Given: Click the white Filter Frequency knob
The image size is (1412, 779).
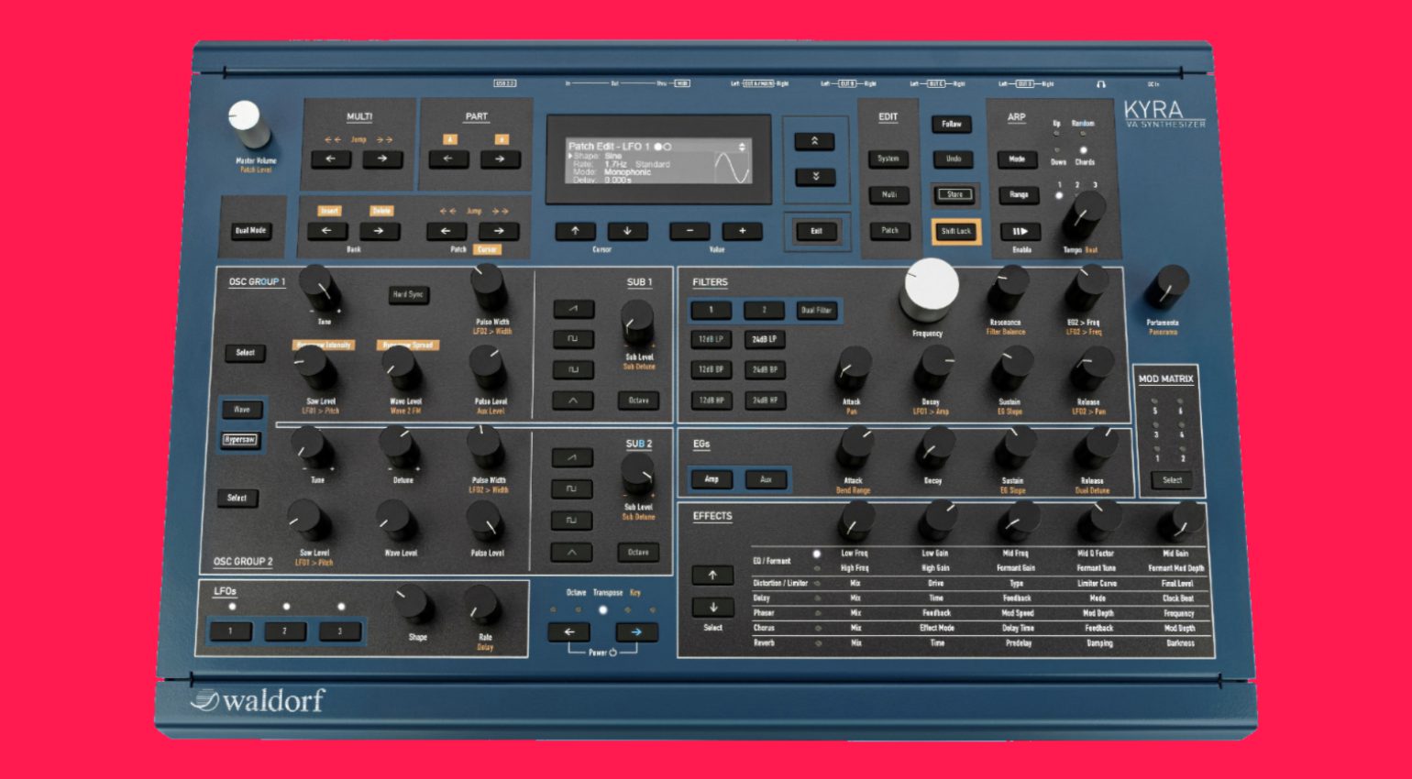Looking at the screenshot, I should point(930,287).
